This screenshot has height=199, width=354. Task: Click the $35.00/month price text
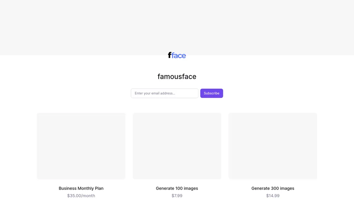[81, 196]
